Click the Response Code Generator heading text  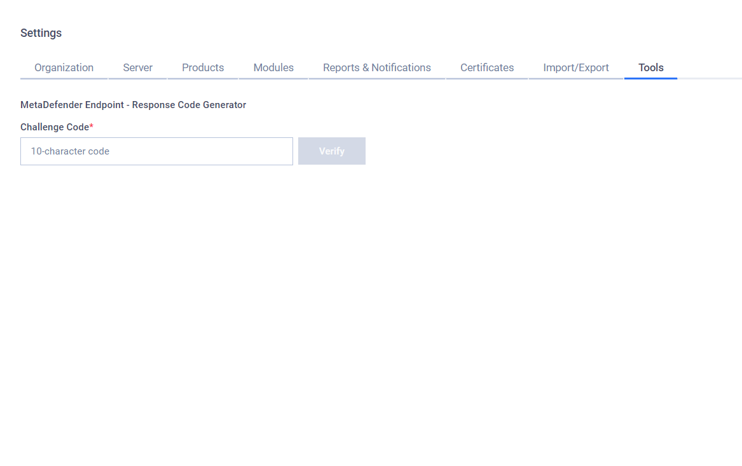pos(133,105)
